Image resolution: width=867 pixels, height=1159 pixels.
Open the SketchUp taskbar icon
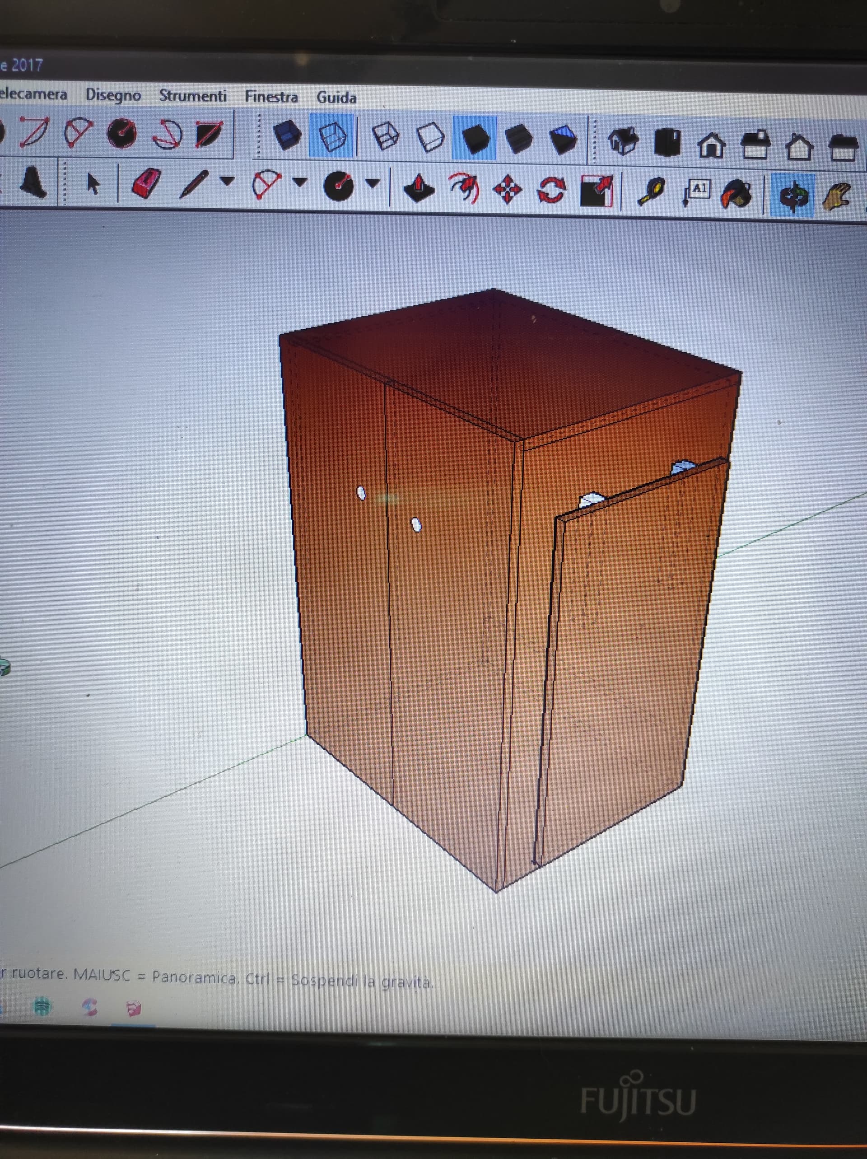(134, 1008)
